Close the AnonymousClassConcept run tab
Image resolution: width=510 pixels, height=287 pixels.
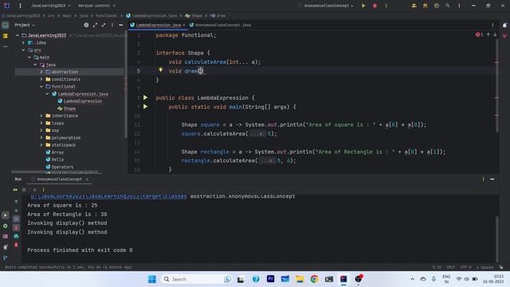(x=87, y=179)
